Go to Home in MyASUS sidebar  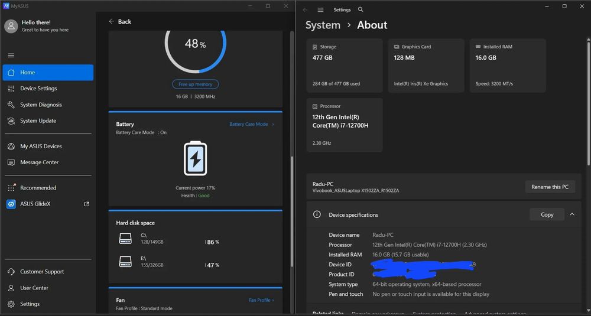[48, 72]
